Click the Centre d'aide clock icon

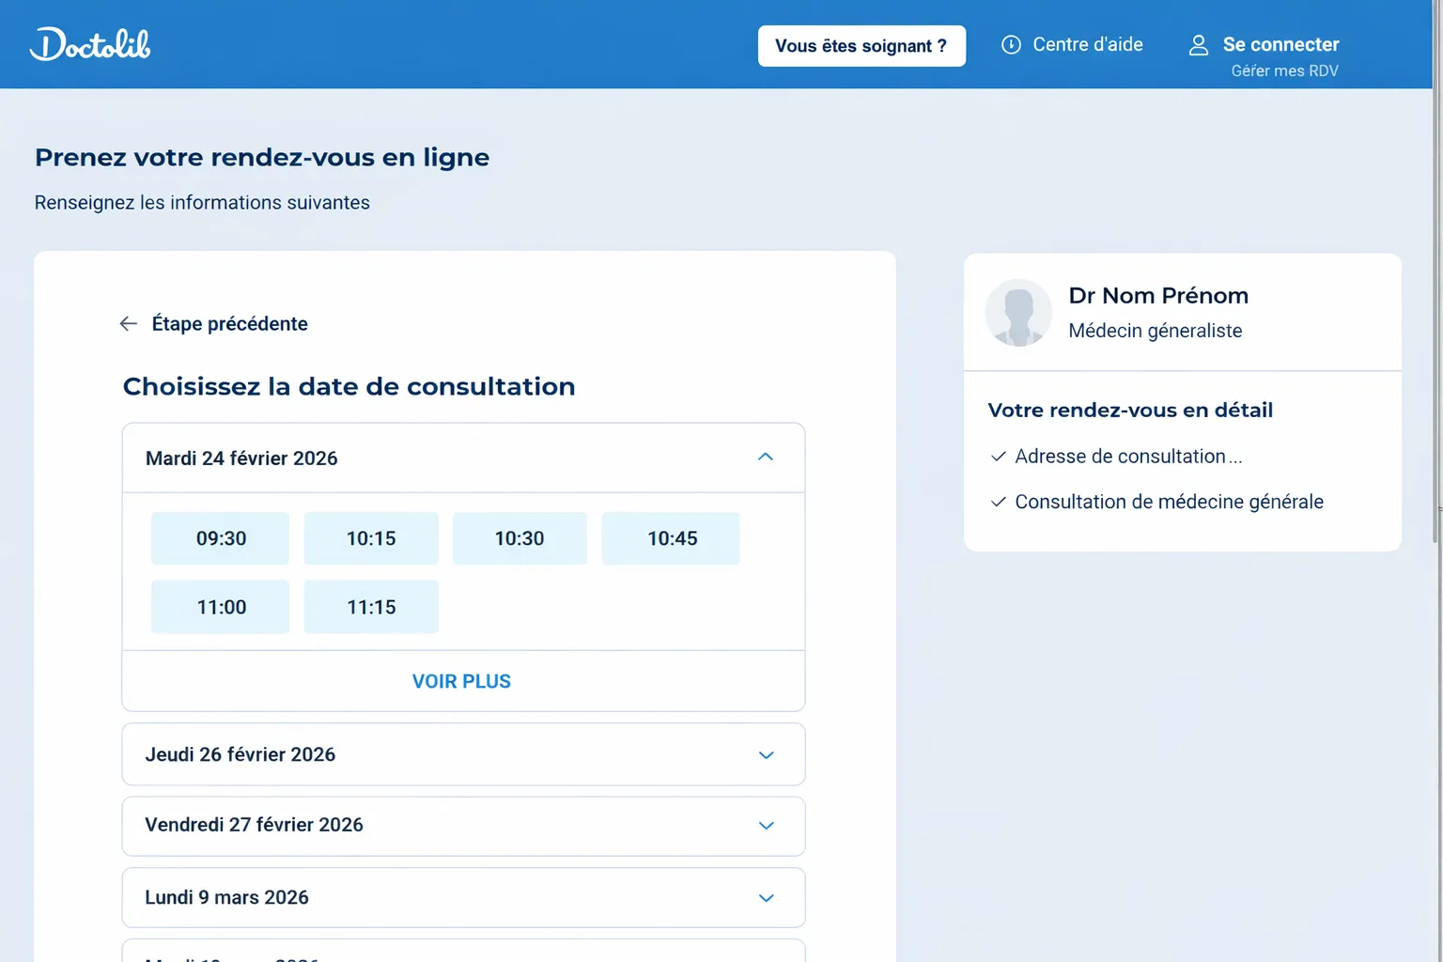[1011, 45]
